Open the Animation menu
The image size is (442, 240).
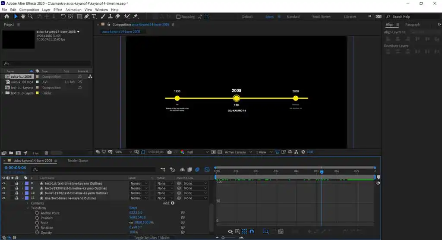click(x=73, y=9)
